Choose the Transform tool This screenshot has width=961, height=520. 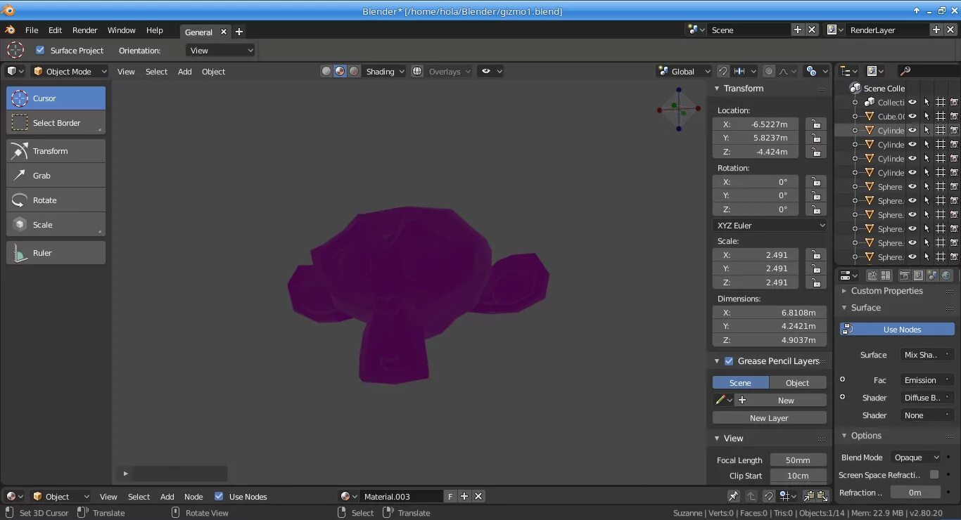[56, 151]
